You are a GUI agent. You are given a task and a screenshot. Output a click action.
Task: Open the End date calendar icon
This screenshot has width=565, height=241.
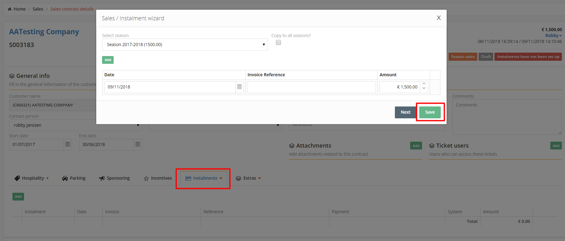pyautogui.click(x=138, y=144)
